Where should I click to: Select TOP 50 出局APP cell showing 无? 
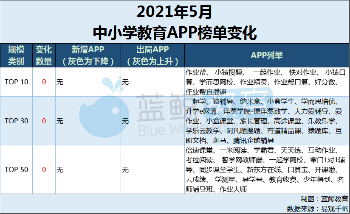[x=125, y=170]
